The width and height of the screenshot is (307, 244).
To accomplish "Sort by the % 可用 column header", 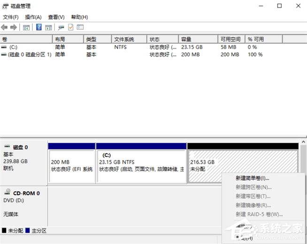I will pos(264,39).
